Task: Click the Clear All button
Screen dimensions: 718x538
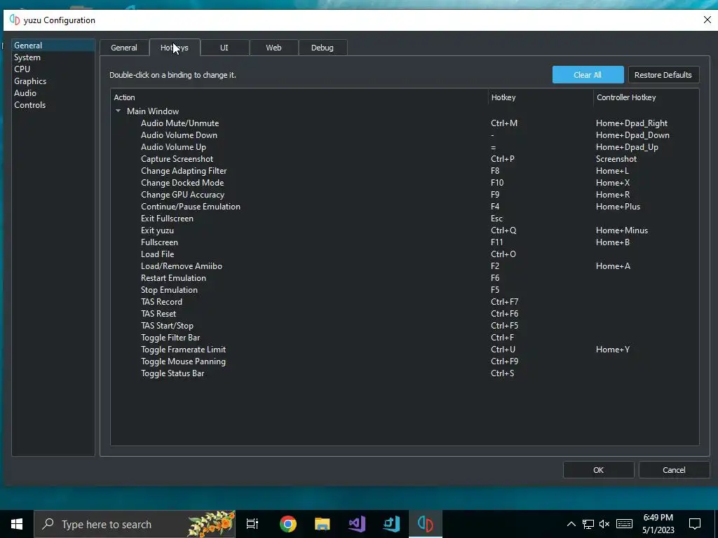Action: click(x=588, y=74)
